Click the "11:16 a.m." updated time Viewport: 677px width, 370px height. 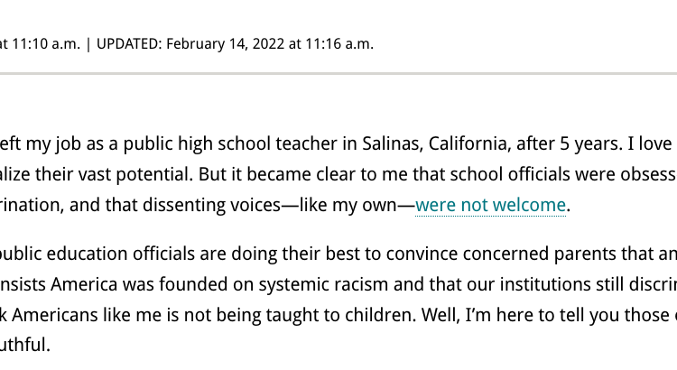[x=339, y=44]
